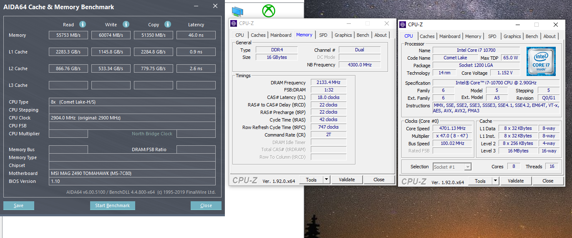Open Caches tab in Memory CPU-Z window
Image resolution: width=572 pixels, height=238 pixels.
click(x=258, y=35)
